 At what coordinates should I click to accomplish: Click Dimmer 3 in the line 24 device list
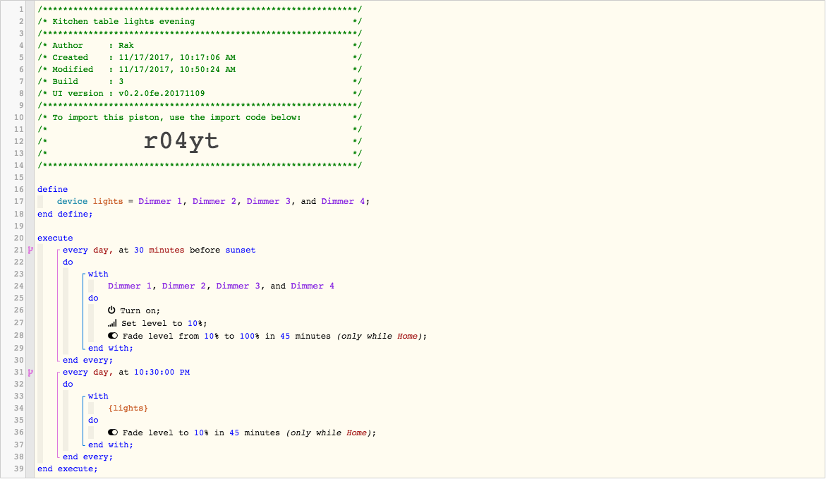click(238, 286)
